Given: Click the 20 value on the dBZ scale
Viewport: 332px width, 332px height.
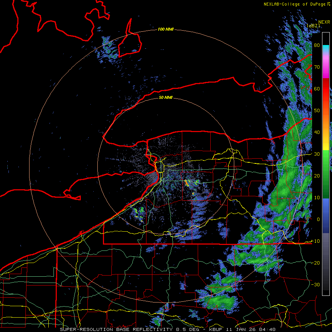Looking at the screenshot, I should [317, 176].
